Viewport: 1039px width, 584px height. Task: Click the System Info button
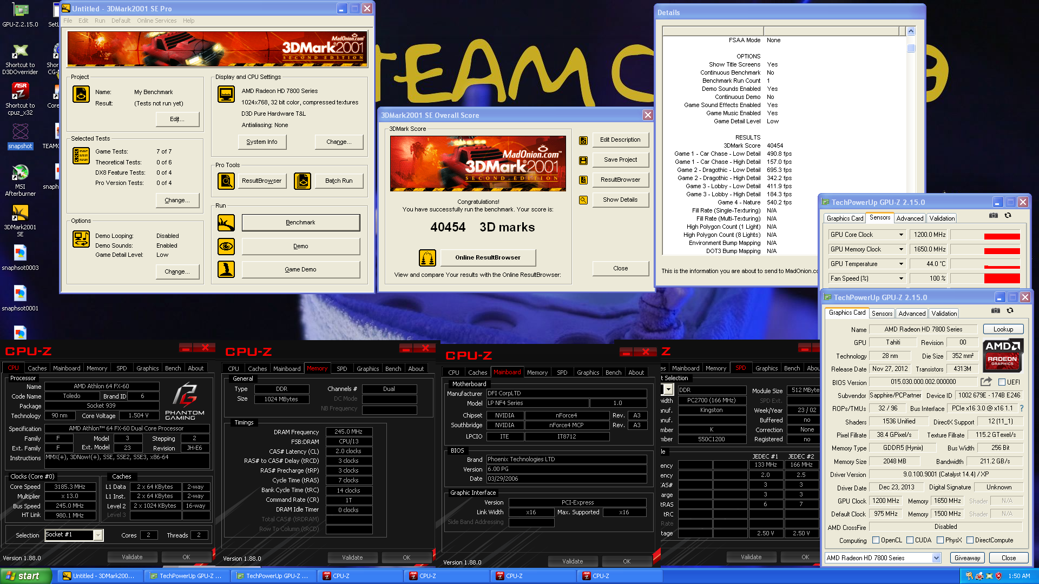point(262,142)
